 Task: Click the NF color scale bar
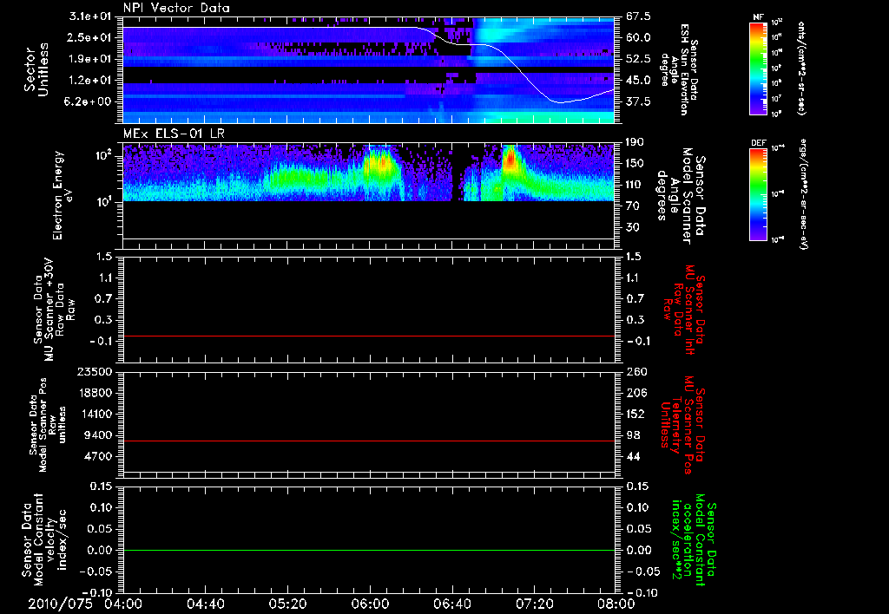759,69
